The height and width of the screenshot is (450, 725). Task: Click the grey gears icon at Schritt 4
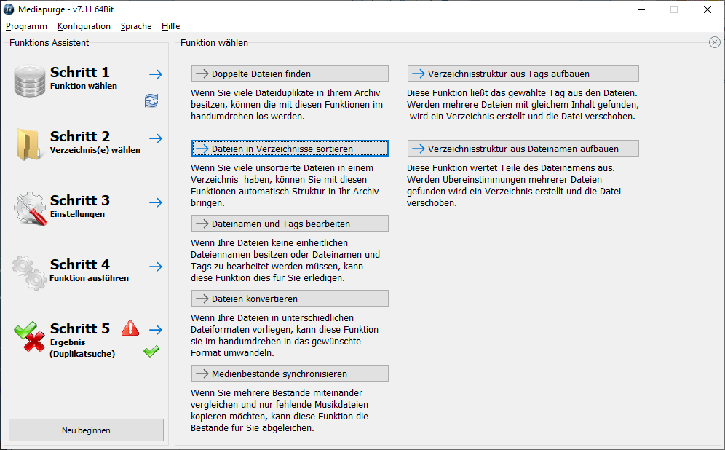(x=30, y=272)
